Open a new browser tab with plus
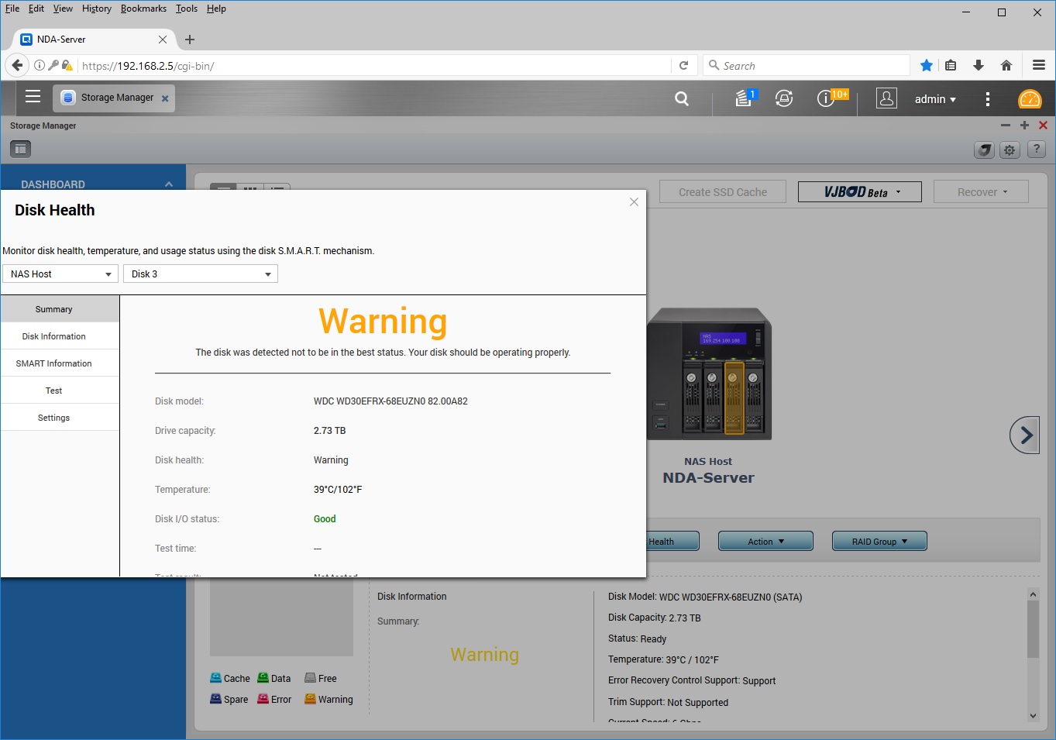Viewport: 1056px width, 740px height. pos(190,40)
